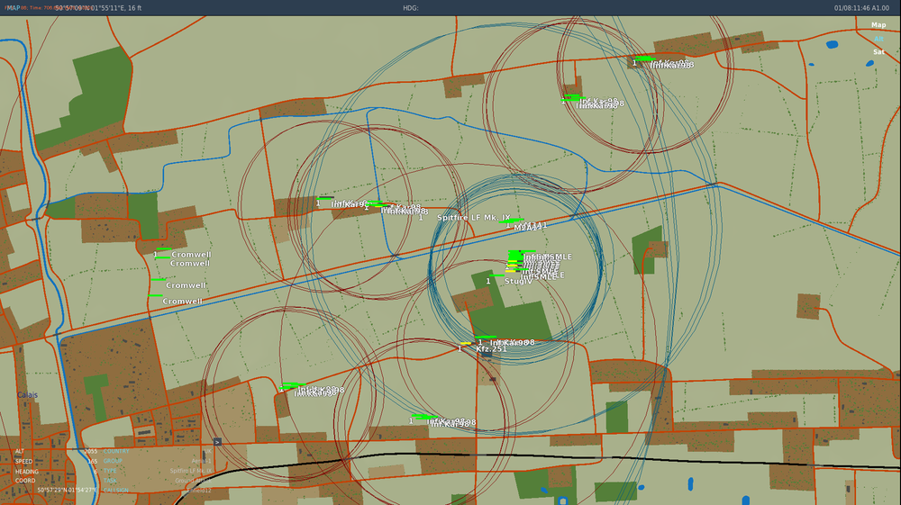
Task: Select the Inf Kar98 unit above Kfz.251
Action: (x=512, y=343)
